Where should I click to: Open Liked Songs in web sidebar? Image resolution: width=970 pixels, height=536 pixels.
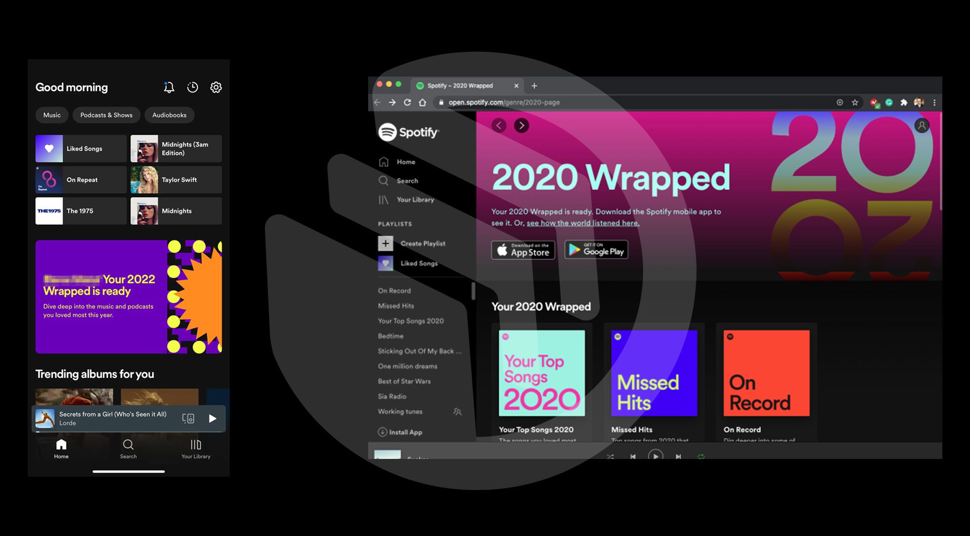pyautogui.click(x=408, y=263)
